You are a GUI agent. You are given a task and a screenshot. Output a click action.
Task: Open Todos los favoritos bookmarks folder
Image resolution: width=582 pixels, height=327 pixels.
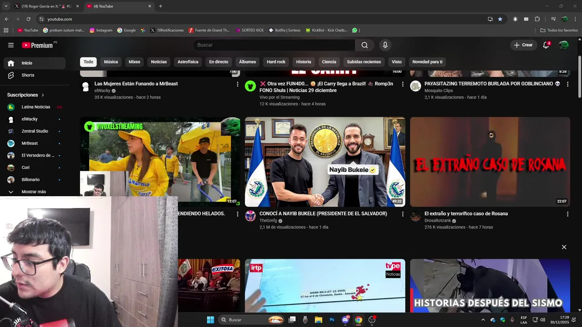pos(559,30)
